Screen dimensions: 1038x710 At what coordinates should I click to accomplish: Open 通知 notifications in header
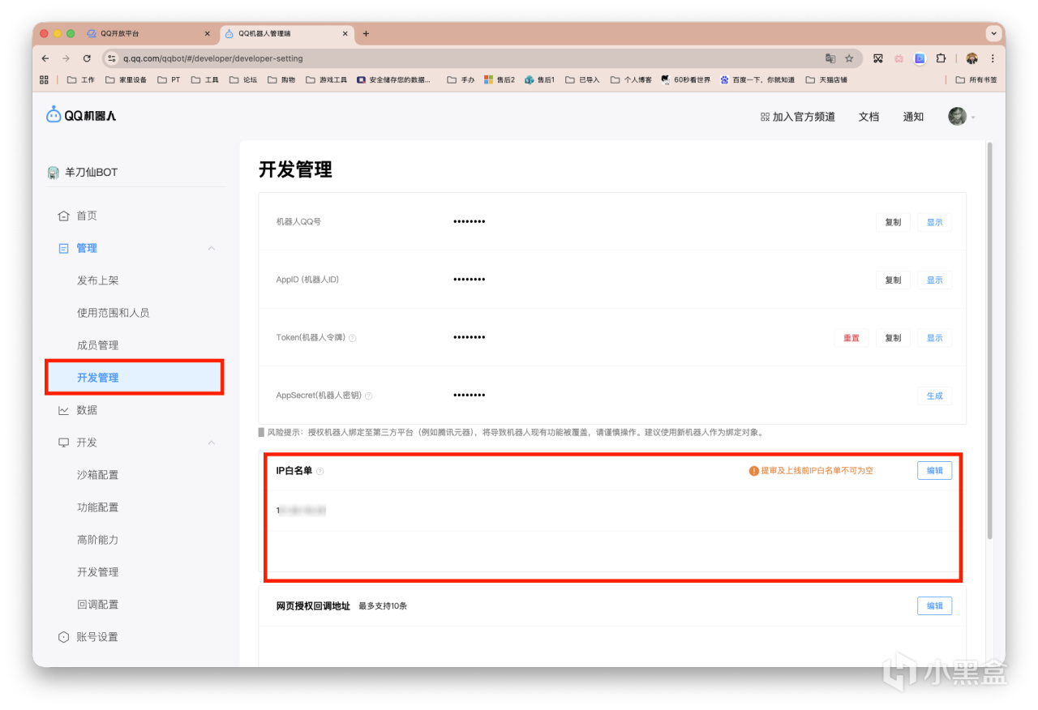click(x=913, y=117)
